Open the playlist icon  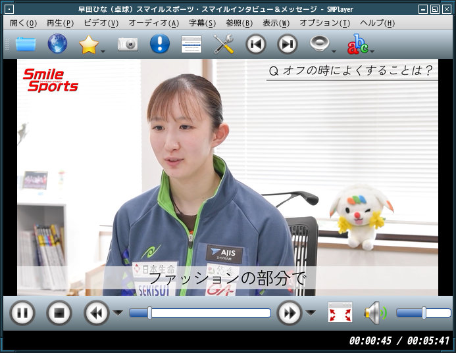coord(191,44)
